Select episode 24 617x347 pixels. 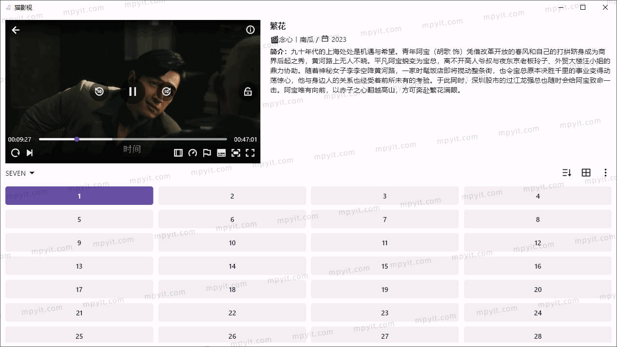coord(538,312)
